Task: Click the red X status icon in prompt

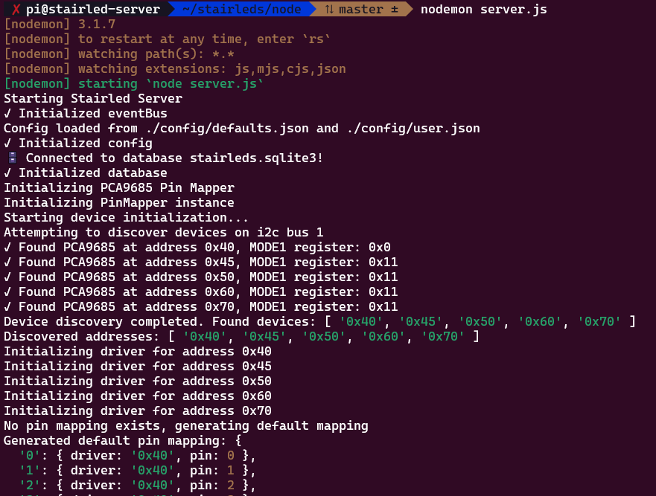Action: (16, 9)
